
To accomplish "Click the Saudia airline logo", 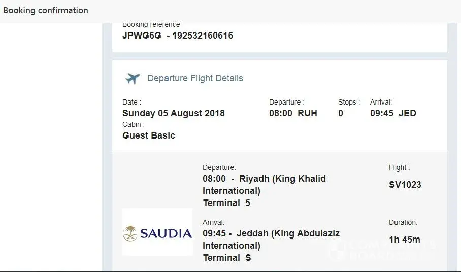I will click(x=157, y=233).
